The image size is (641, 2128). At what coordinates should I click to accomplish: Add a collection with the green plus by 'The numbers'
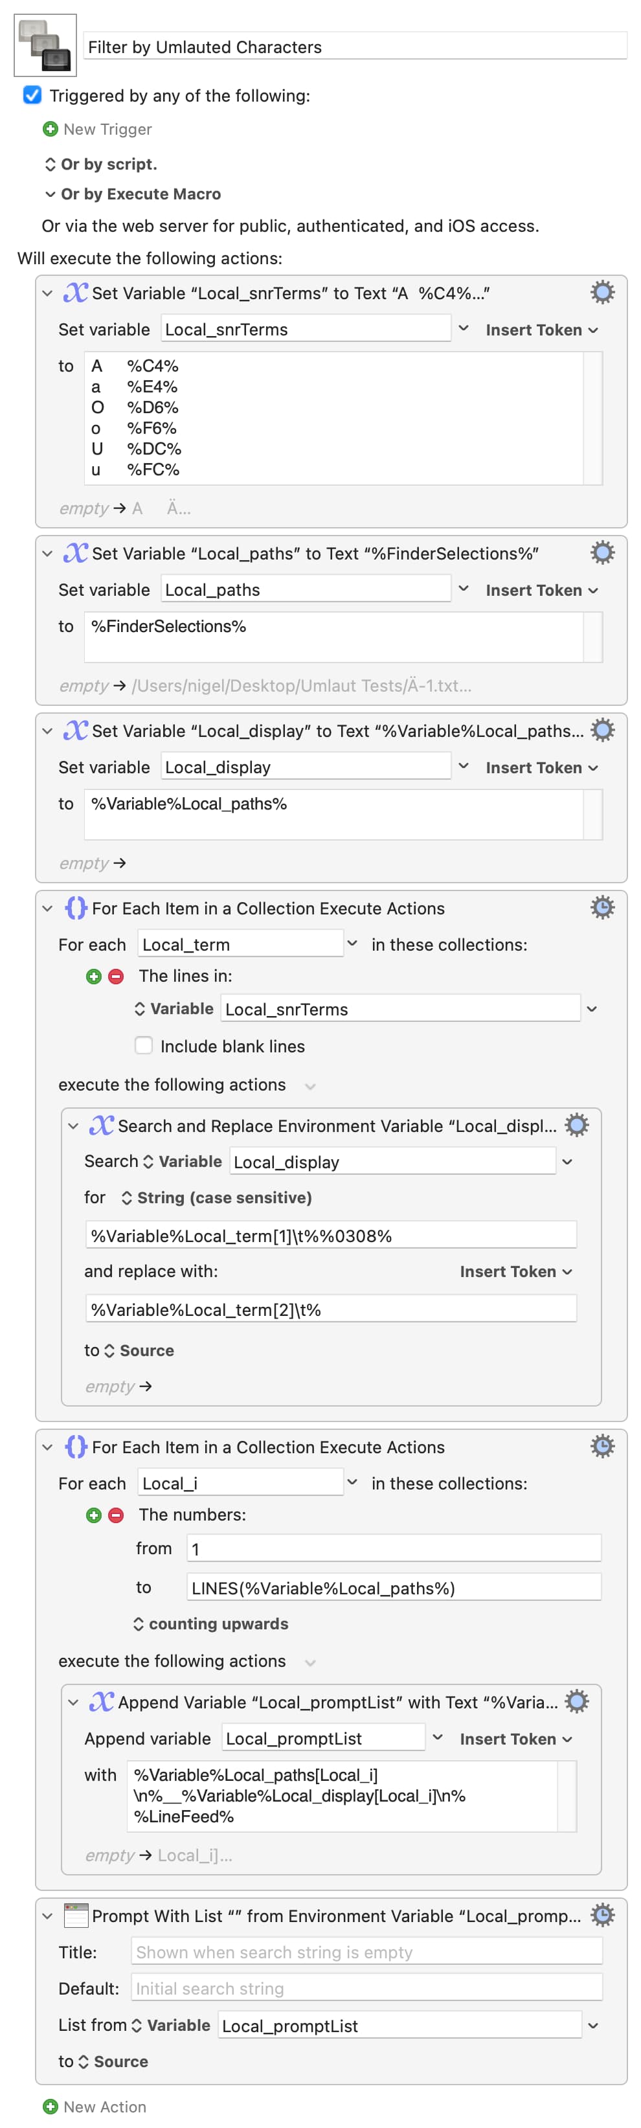[93, 1515]
